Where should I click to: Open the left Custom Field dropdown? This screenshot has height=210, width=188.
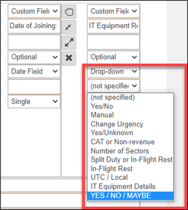[34, 11]
